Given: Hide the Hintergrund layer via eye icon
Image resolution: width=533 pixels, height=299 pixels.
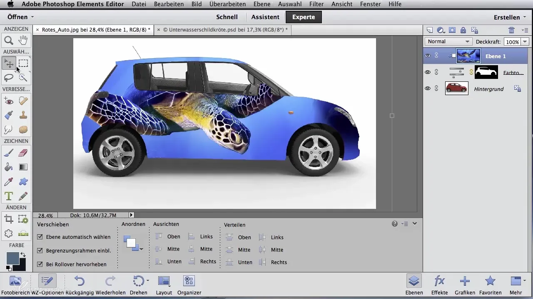Looking at the screenshot, I should point(427,88).
